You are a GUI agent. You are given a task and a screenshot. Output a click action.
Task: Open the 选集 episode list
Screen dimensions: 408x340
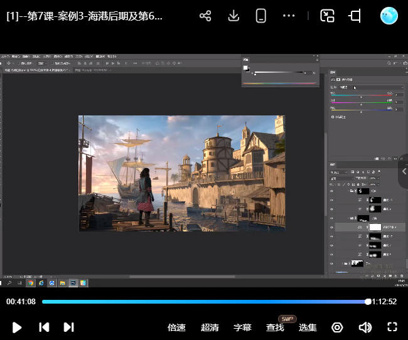pyautogui.click(x=308, y=327)
